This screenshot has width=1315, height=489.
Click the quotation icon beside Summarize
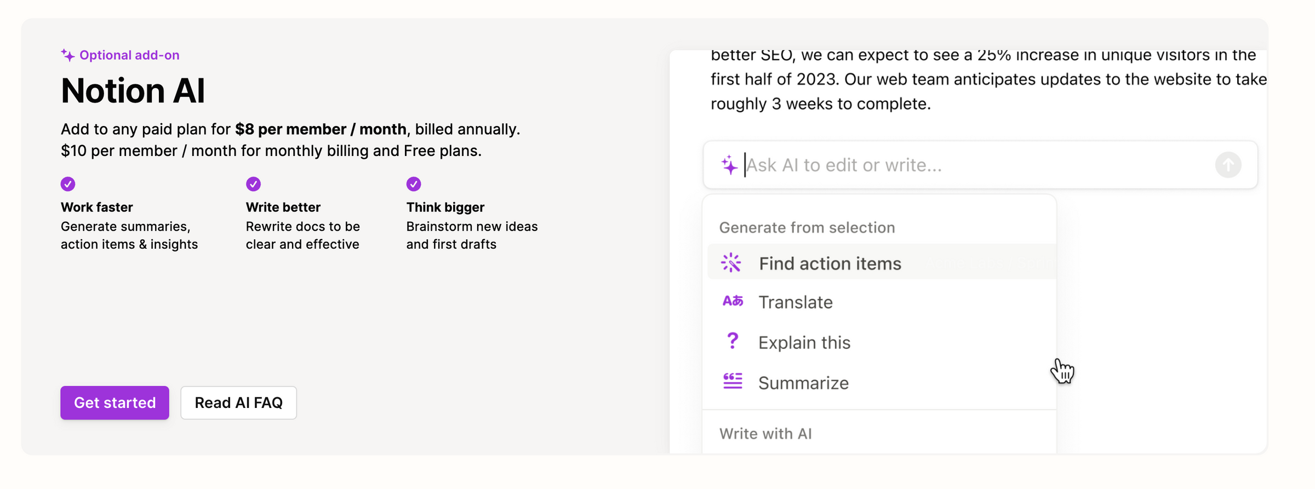(732, 382)
